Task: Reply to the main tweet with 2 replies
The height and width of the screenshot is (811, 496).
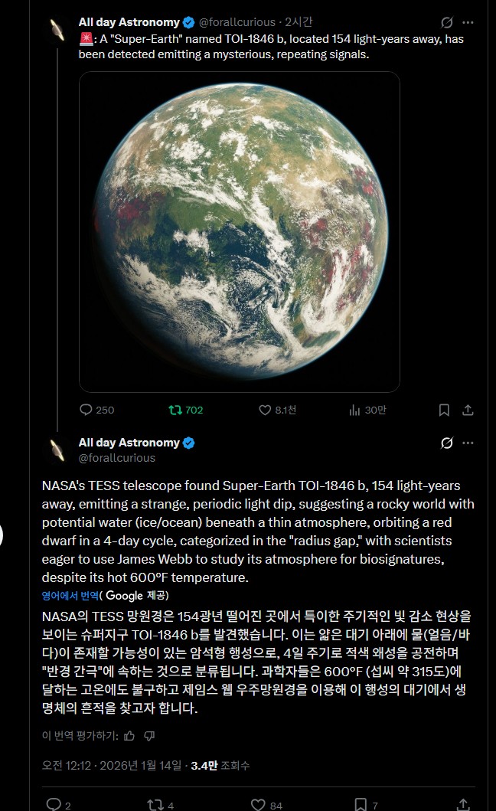Action: [54, 804]
